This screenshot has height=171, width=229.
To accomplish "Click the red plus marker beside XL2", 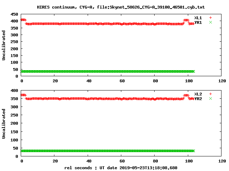I will tap(210, 94).
